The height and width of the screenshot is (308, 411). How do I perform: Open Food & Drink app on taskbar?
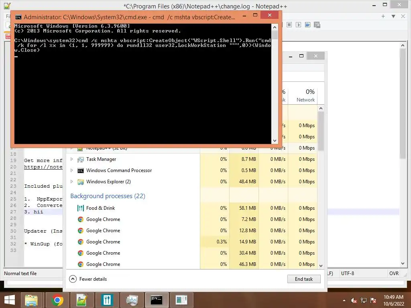click(107, 300)
